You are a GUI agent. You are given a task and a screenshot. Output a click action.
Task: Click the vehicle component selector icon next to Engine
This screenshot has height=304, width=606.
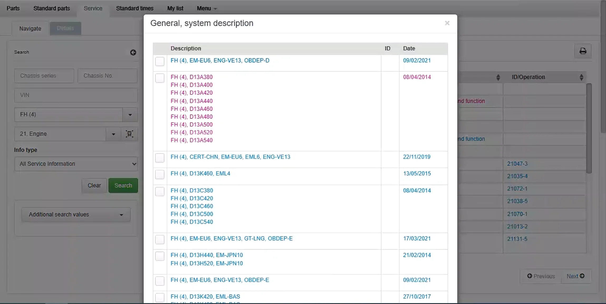(x=129, y=134)
